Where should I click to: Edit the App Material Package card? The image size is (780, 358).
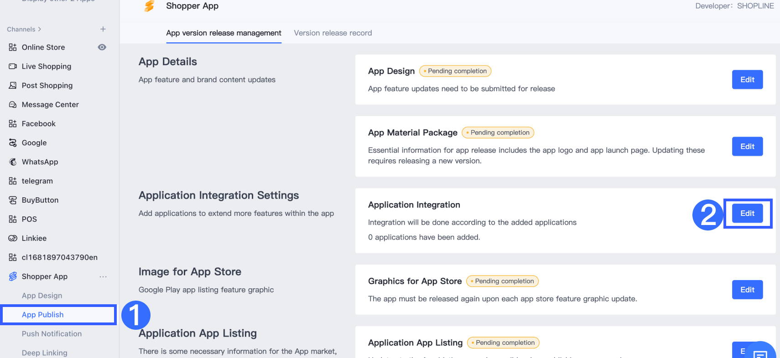[747, 147]
